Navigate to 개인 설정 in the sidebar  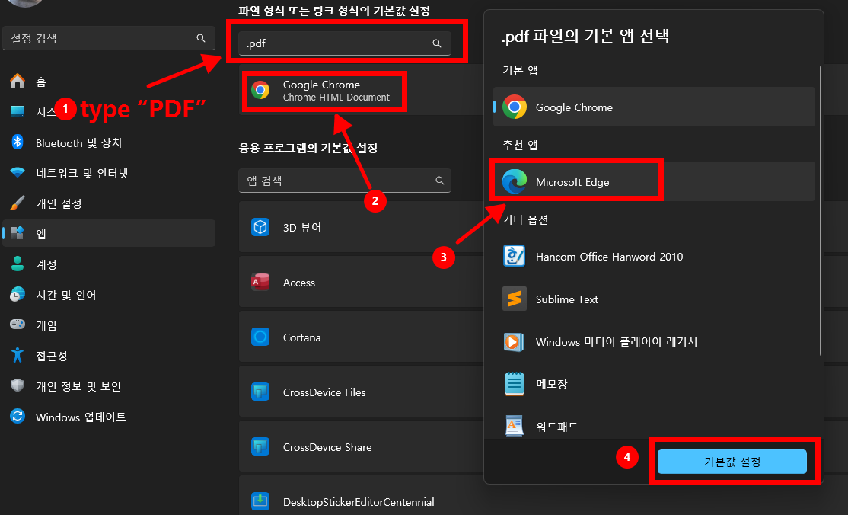tap(59, 203)
